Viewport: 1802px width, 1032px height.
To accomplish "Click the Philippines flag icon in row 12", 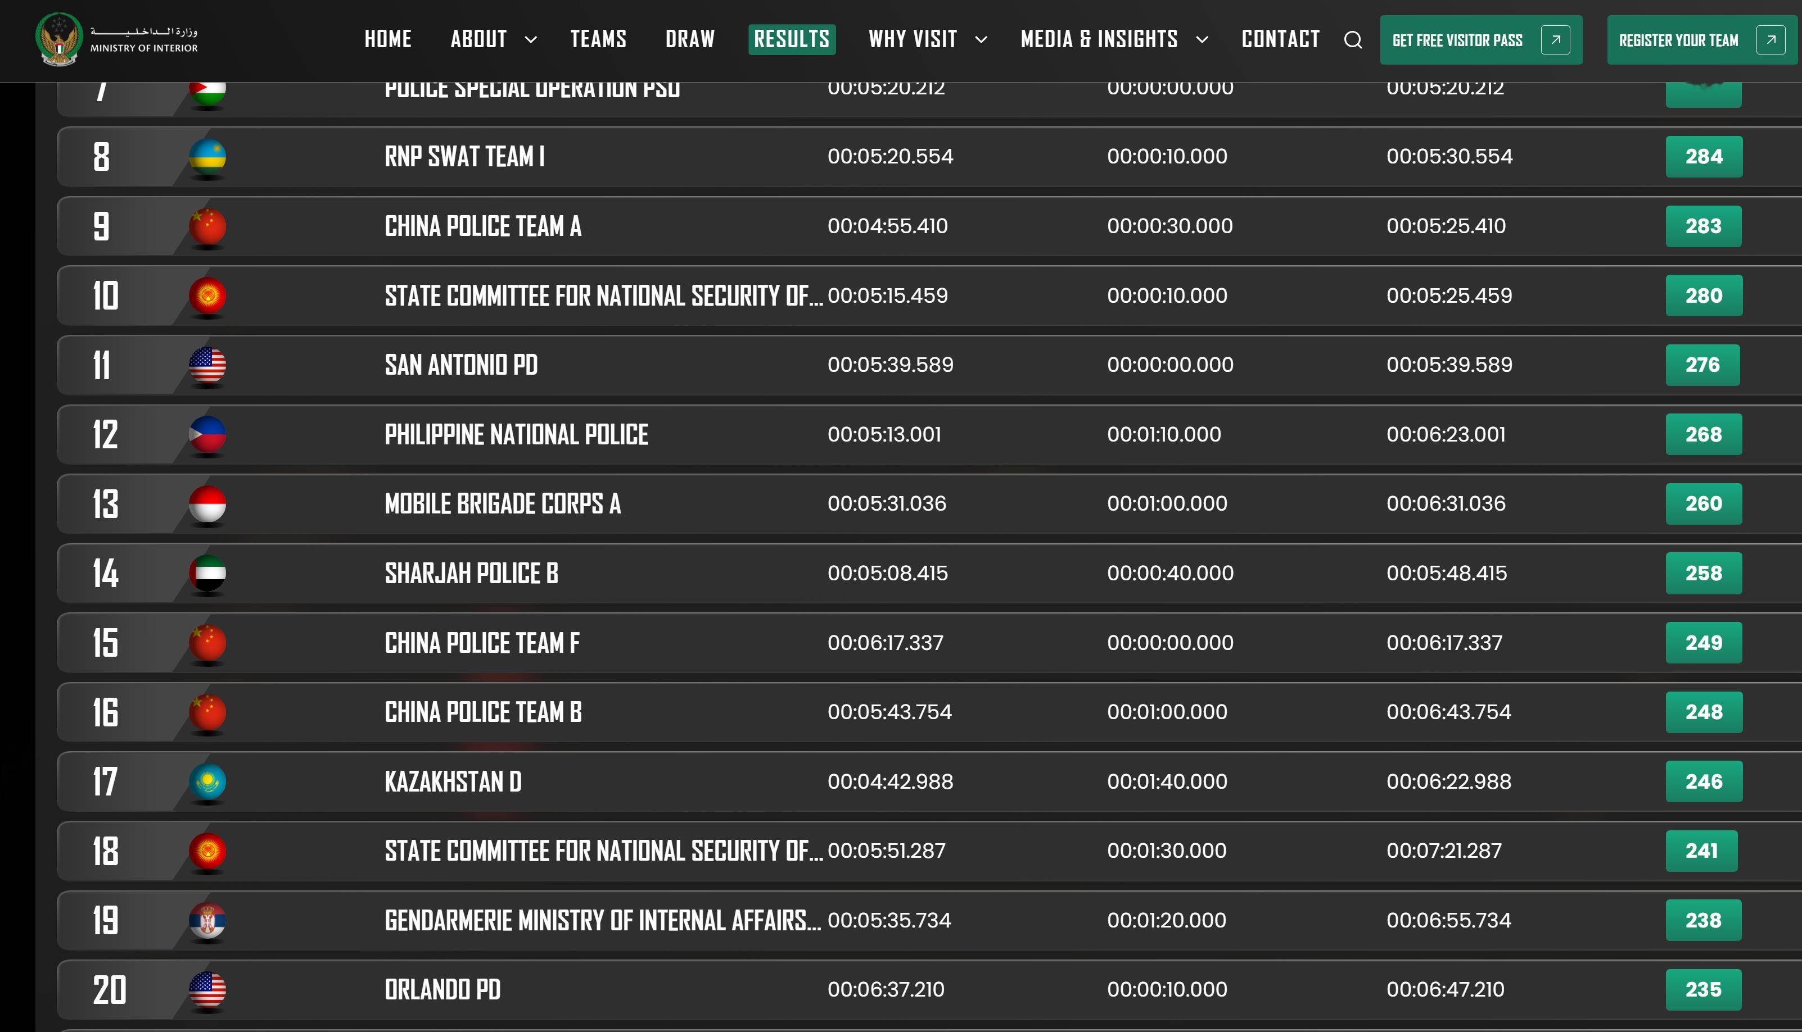I will click(207, 434).
